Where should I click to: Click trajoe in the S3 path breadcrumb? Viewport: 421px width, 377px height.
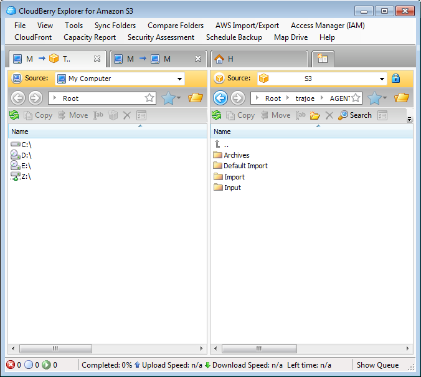[x=305, y=98]
